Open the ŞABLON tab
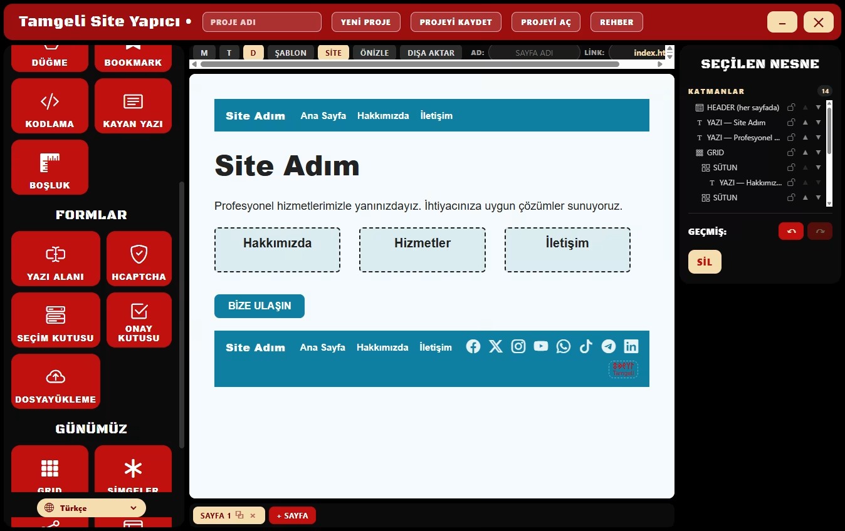Image resolution: width=845 pixels, height=531 pixels. coord(291,53)
